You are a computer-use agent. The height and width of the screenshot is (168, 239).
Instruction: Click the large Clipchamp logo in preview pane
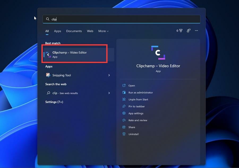pyautogui.click(x=158, y=53)
